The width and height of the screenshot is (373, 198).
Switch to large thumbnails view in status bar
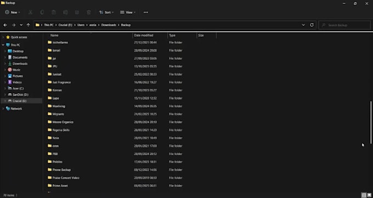(369, 195)
